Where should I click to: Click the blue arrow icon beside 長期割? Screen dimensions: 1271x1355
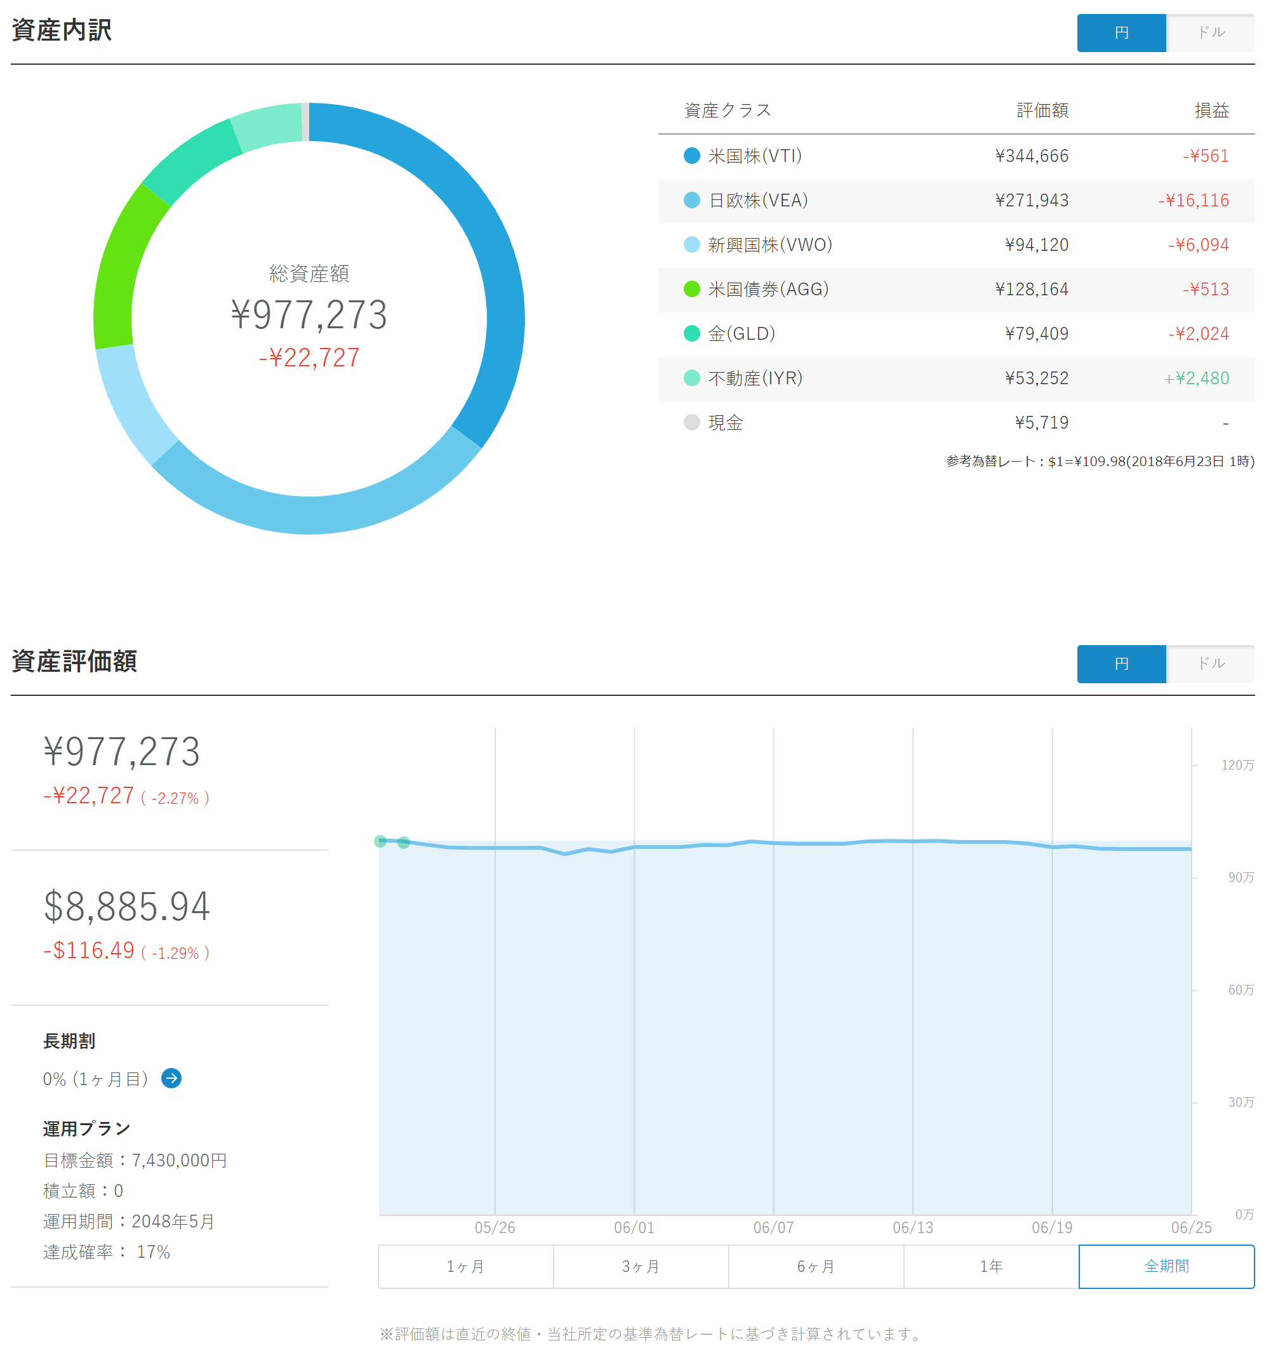171,1078
